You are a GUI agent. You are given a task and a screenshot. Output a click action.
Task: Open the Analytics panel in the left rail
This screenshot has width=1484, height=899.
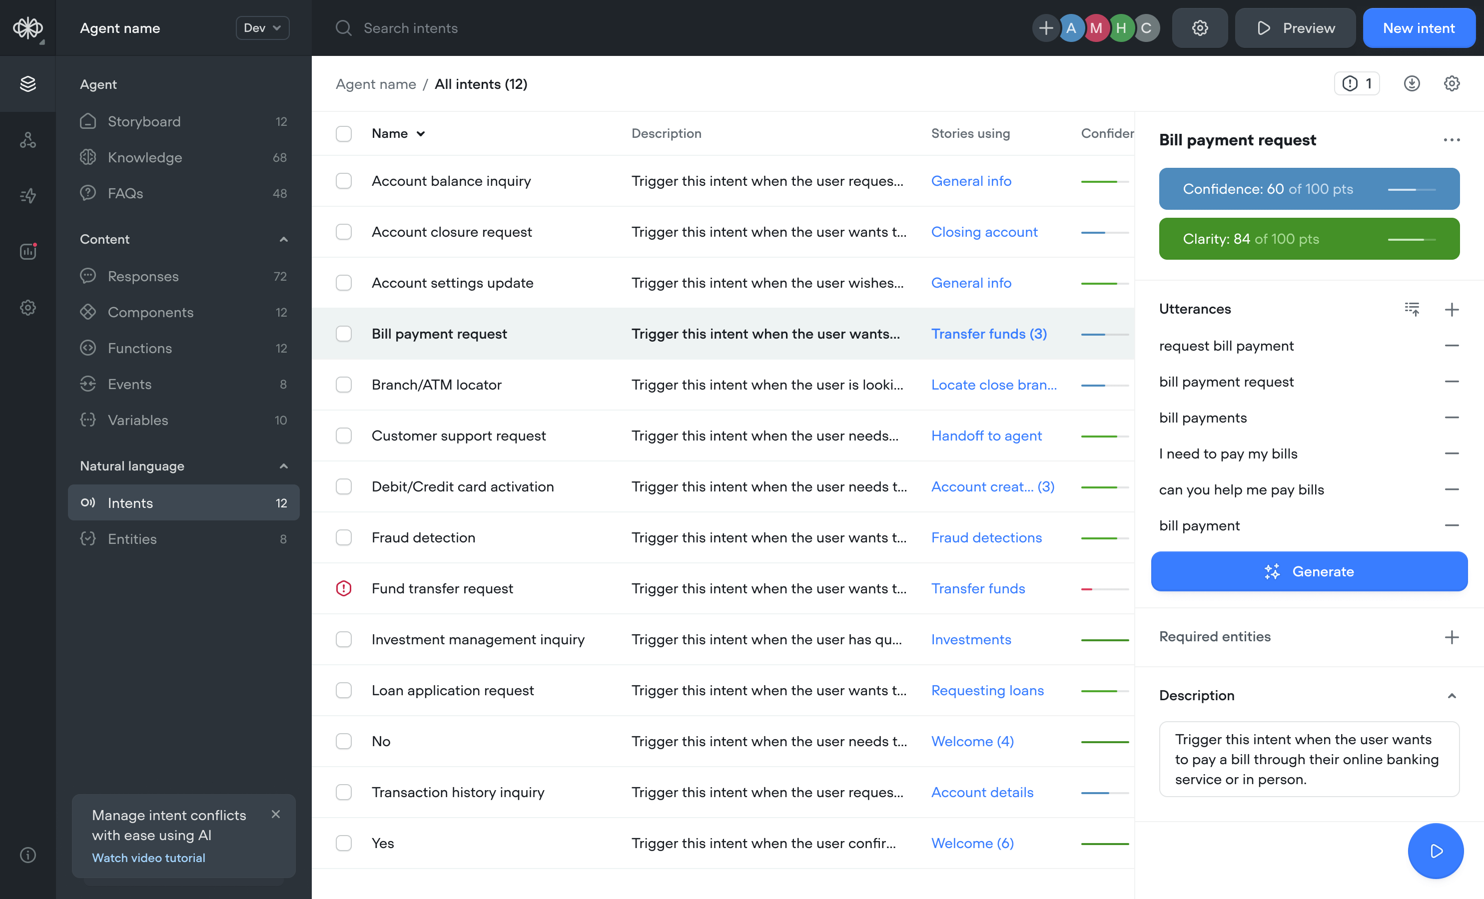(x=27, y=252)
